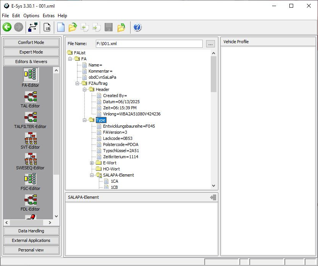Click the new blank document toolbar icon
This screenshot has height=266, width=318.
[61, 27]
